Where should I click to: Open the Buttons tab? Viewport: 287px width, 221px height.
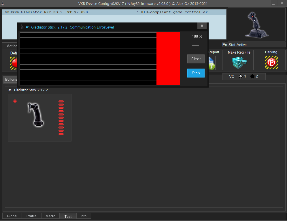pyautogui.click(x=11, y=80)
